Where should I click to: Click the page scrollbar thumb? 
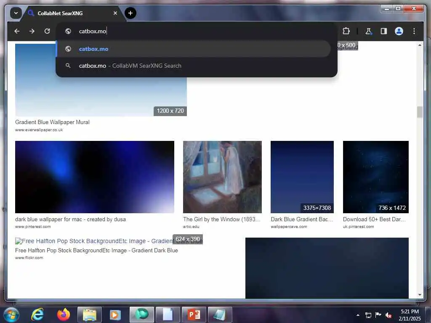pos(420,112)
